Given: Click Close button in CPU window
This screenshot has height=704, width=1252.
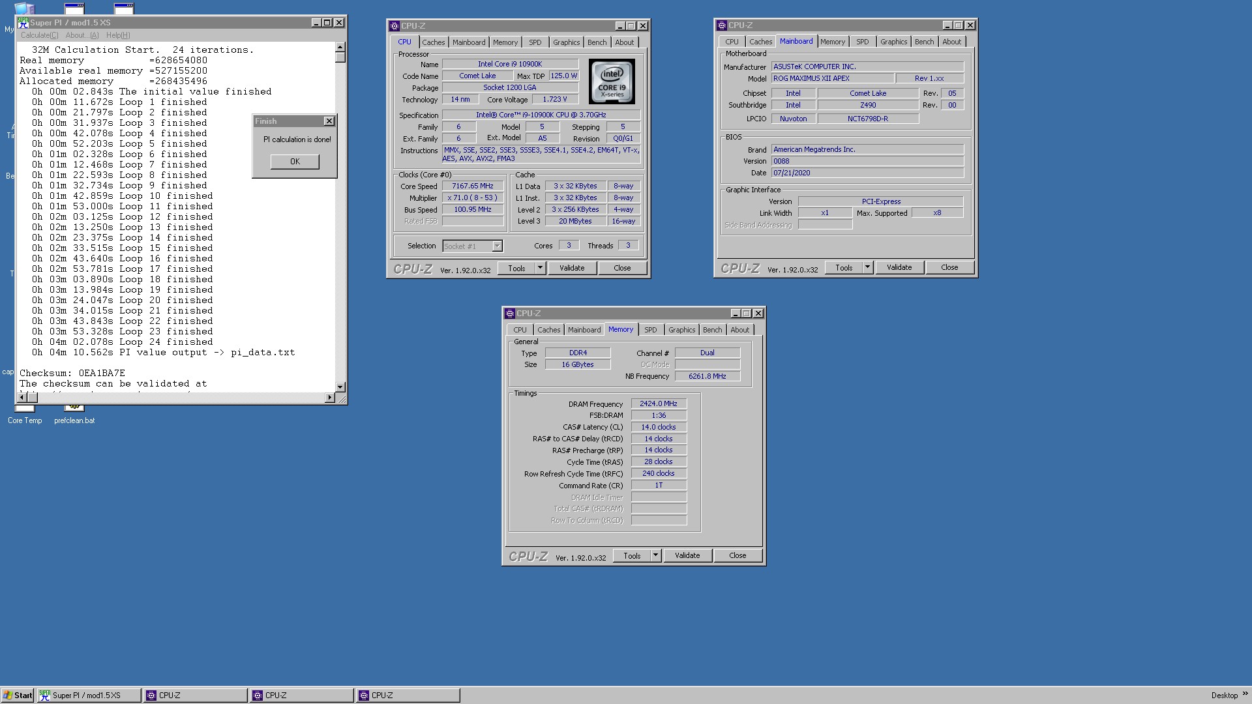Looking at the screenshot, I should tap(622, 268).
